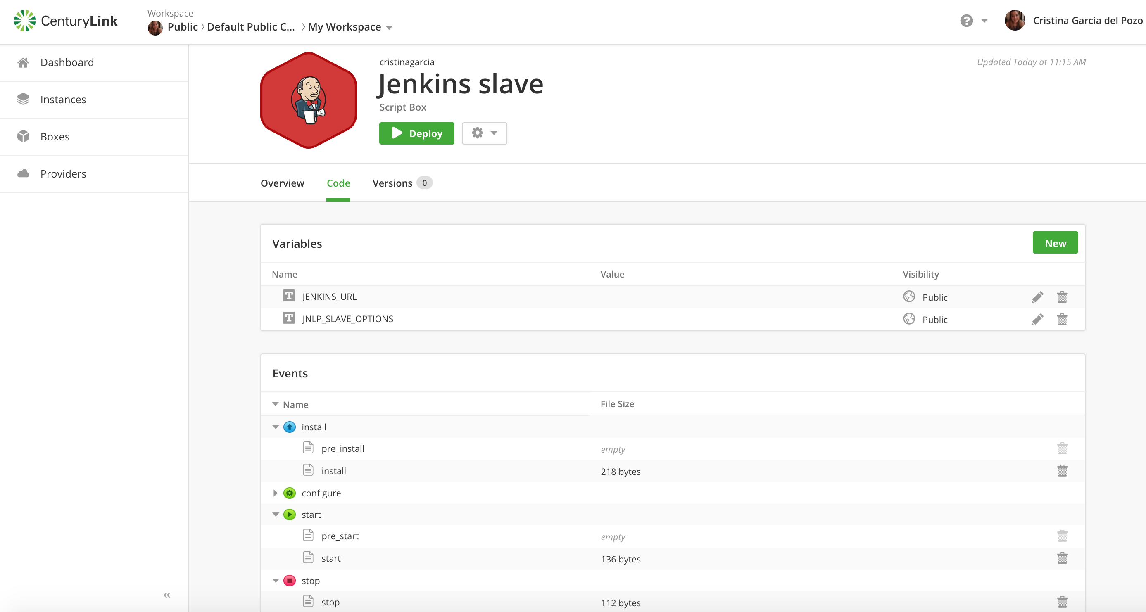This screenshot has height=612, width=1146.
Task: Delete the 218 bytes install script
Action: pos(1062,471)
